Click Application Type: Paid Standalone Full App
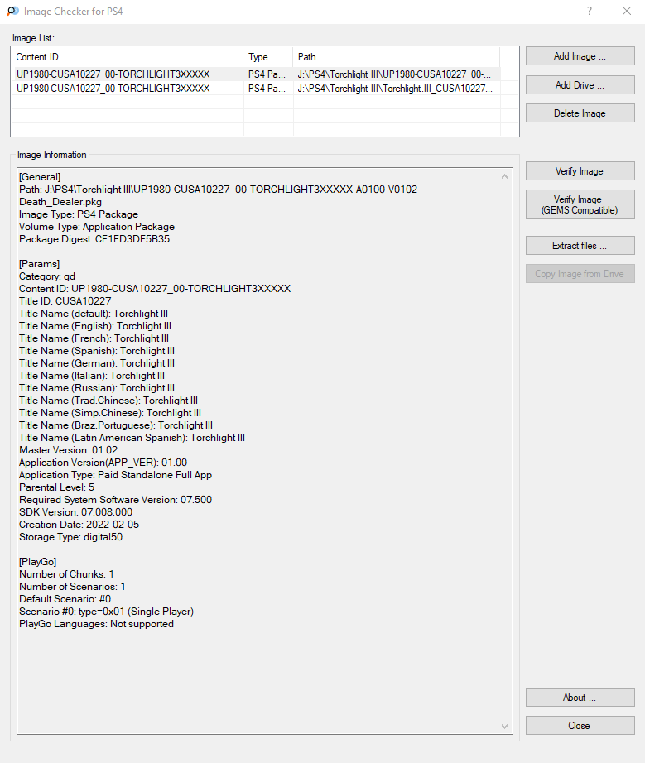The image size is (645, 763). click(x=115, y=474)
